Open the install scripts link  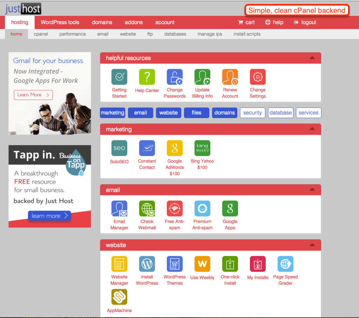pos(247,34)
